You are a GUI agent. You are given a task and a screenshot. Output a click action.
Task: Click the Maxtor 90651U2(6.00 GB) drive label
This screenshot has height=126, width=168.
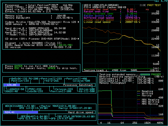(59, 106)
